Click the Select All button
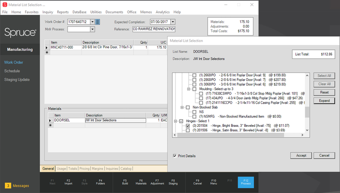The height and width of the screenshot is (193, 340). (x=324, y=76)
